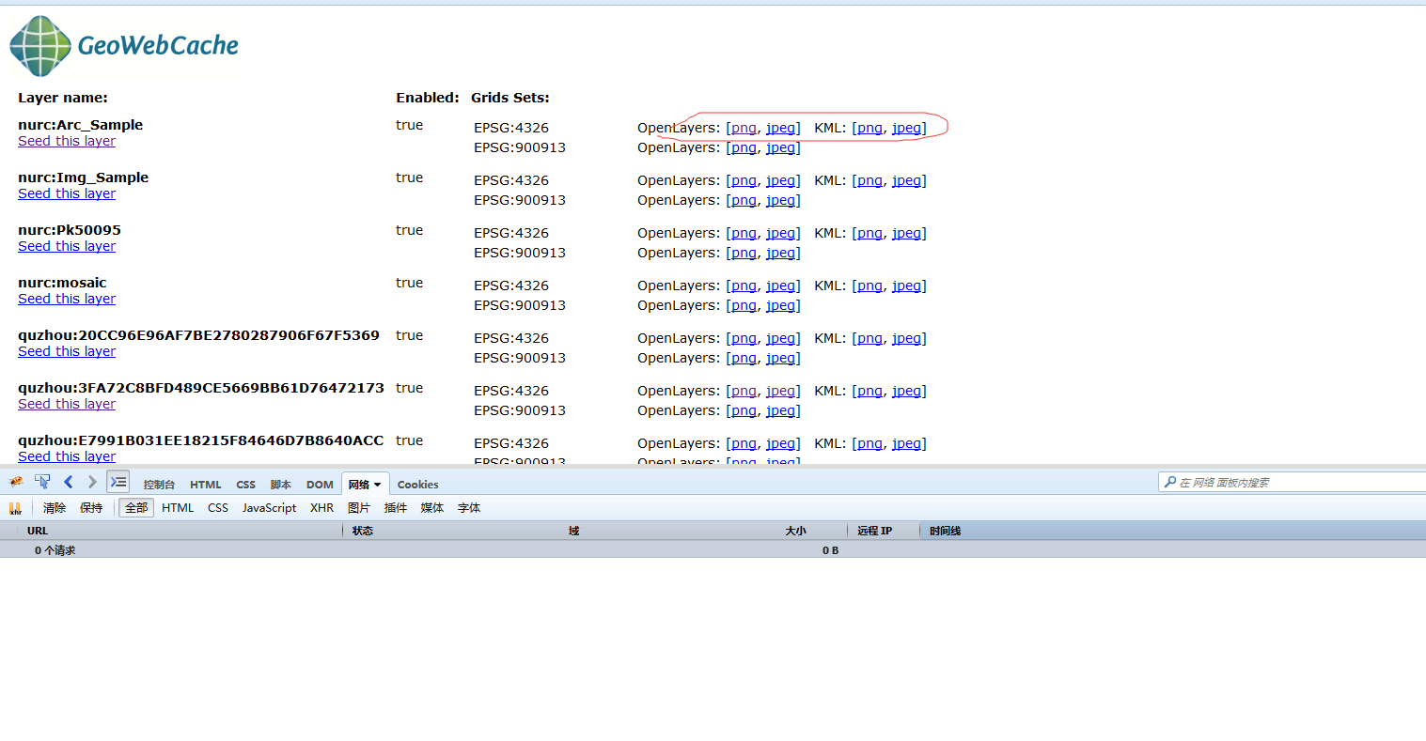Select the 全部 filter button

(x=136, y=508)
